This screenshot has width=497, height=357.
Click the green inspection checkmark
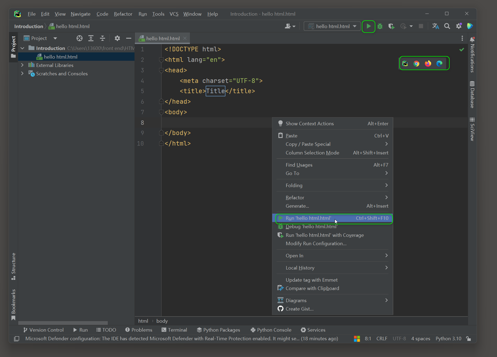pyautogui.click(x=462, y=49)
